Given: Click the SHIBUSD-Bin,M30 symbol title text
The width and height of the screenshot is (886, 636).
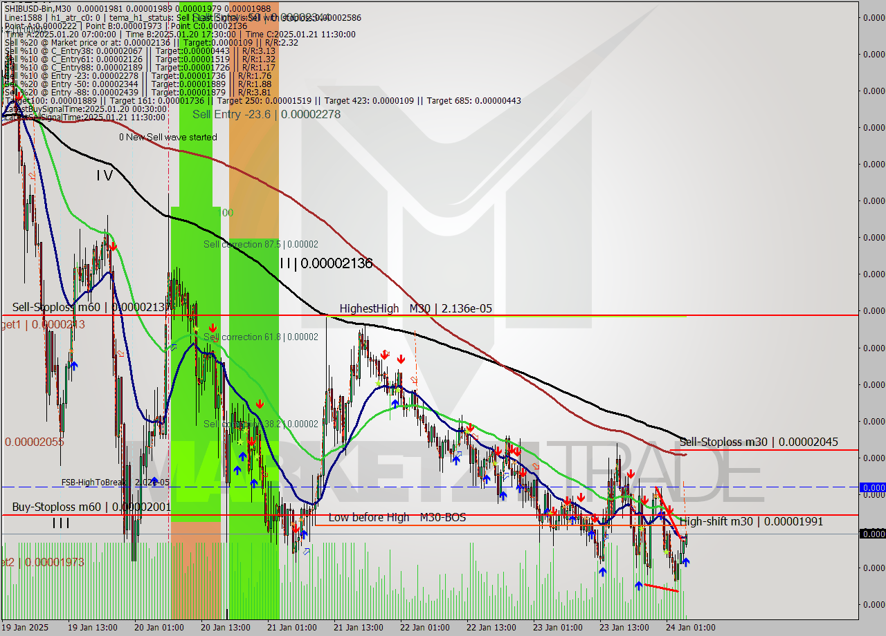Looking at the screenshot, I should [39, 8].
